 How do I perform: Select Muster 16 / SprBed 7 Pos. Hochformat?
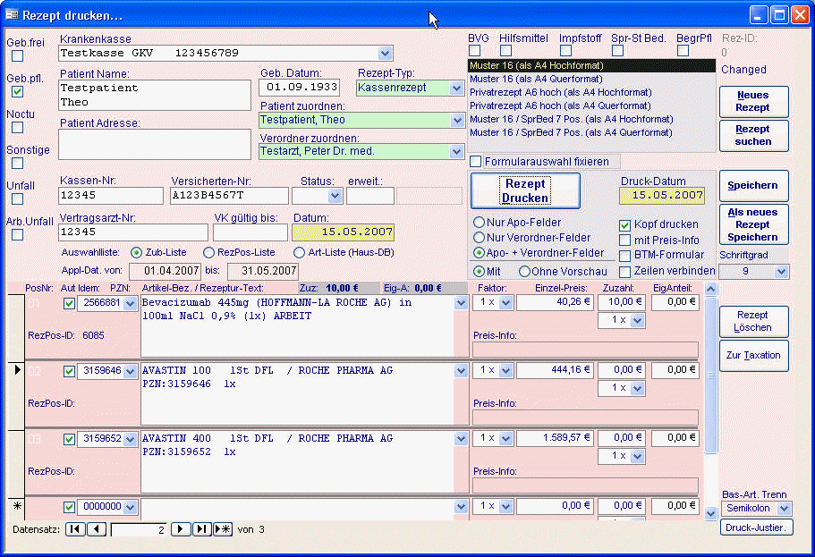[x=572, y=120]
